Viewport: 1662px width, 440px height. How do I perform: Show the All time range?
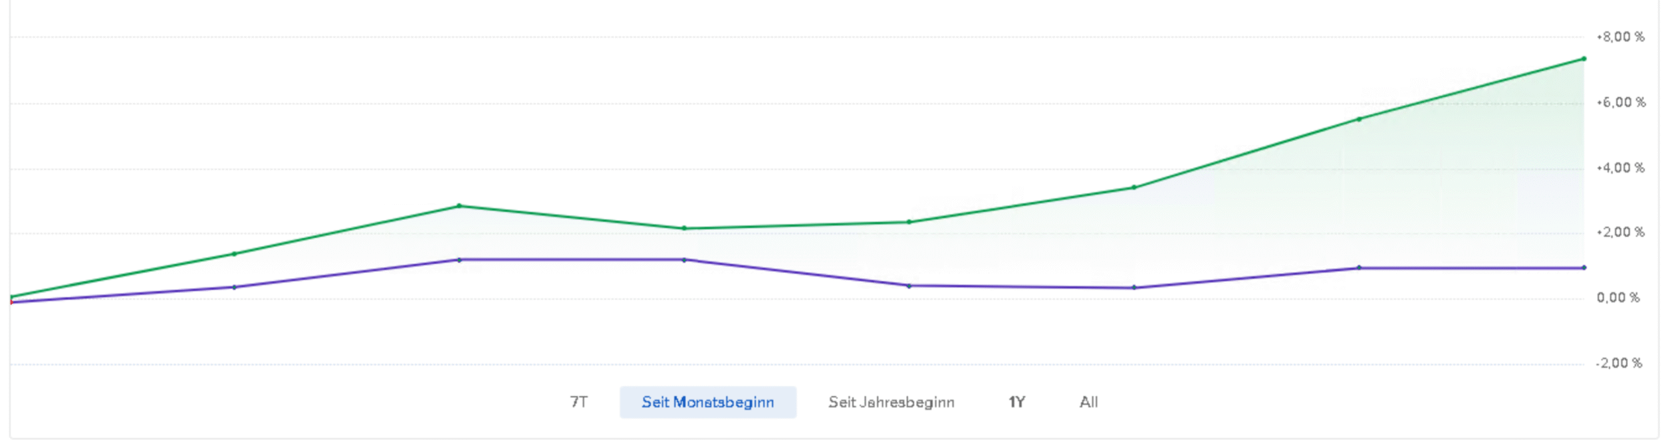coord(1088,402)
